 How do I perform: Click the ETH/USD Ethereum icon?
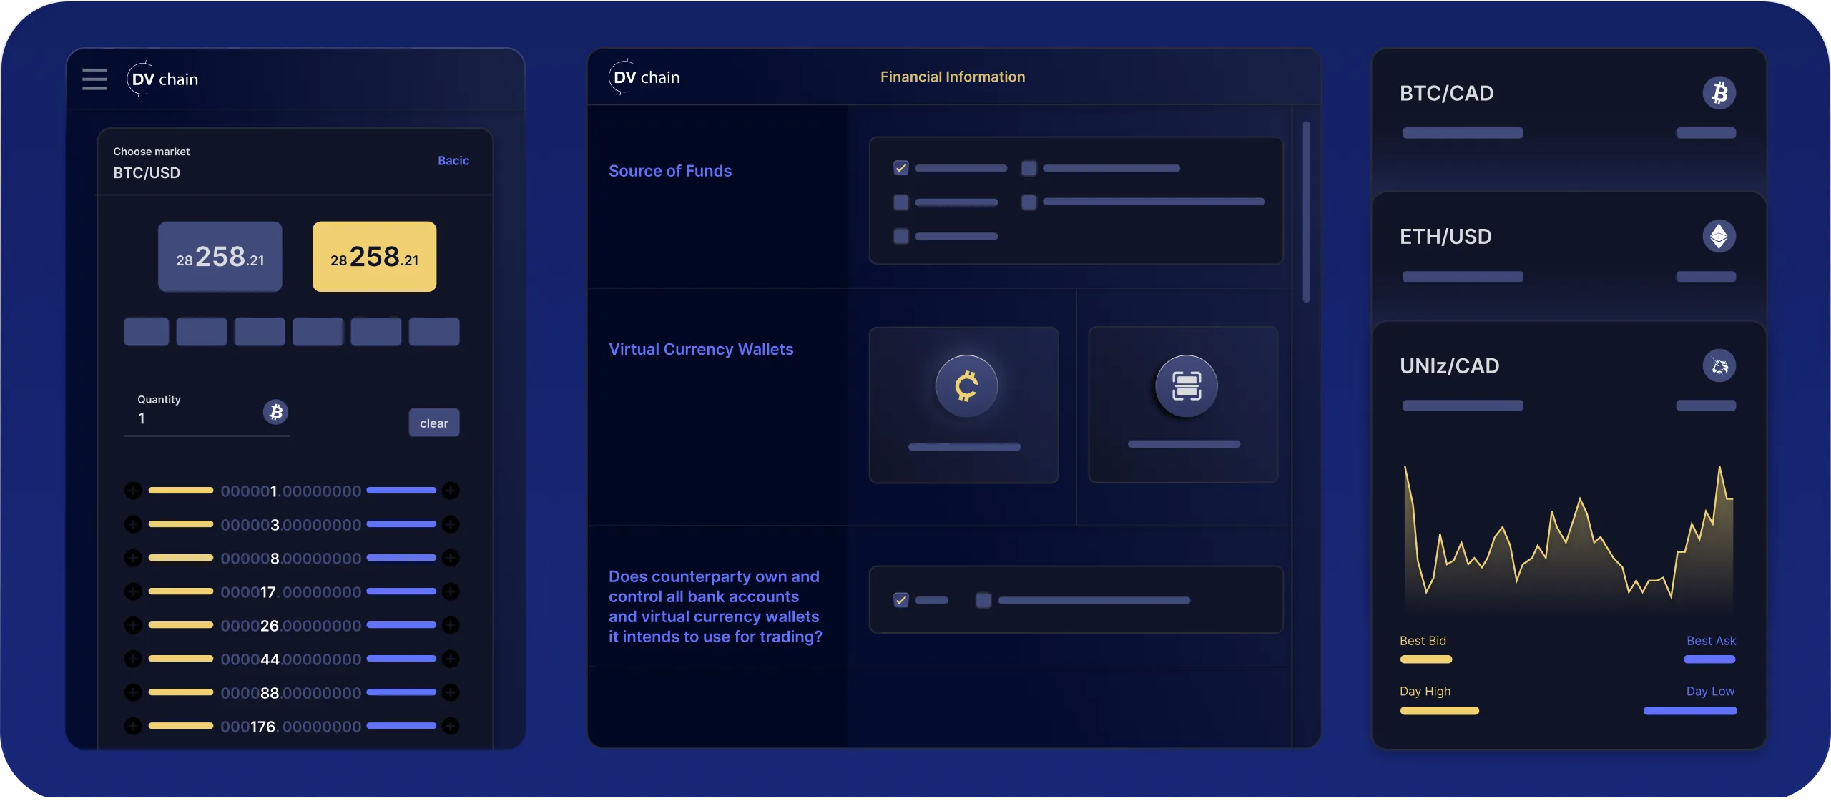tap(1719, 237)
